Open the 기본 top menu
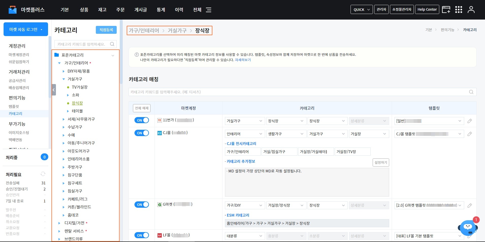 click(65, 10)
